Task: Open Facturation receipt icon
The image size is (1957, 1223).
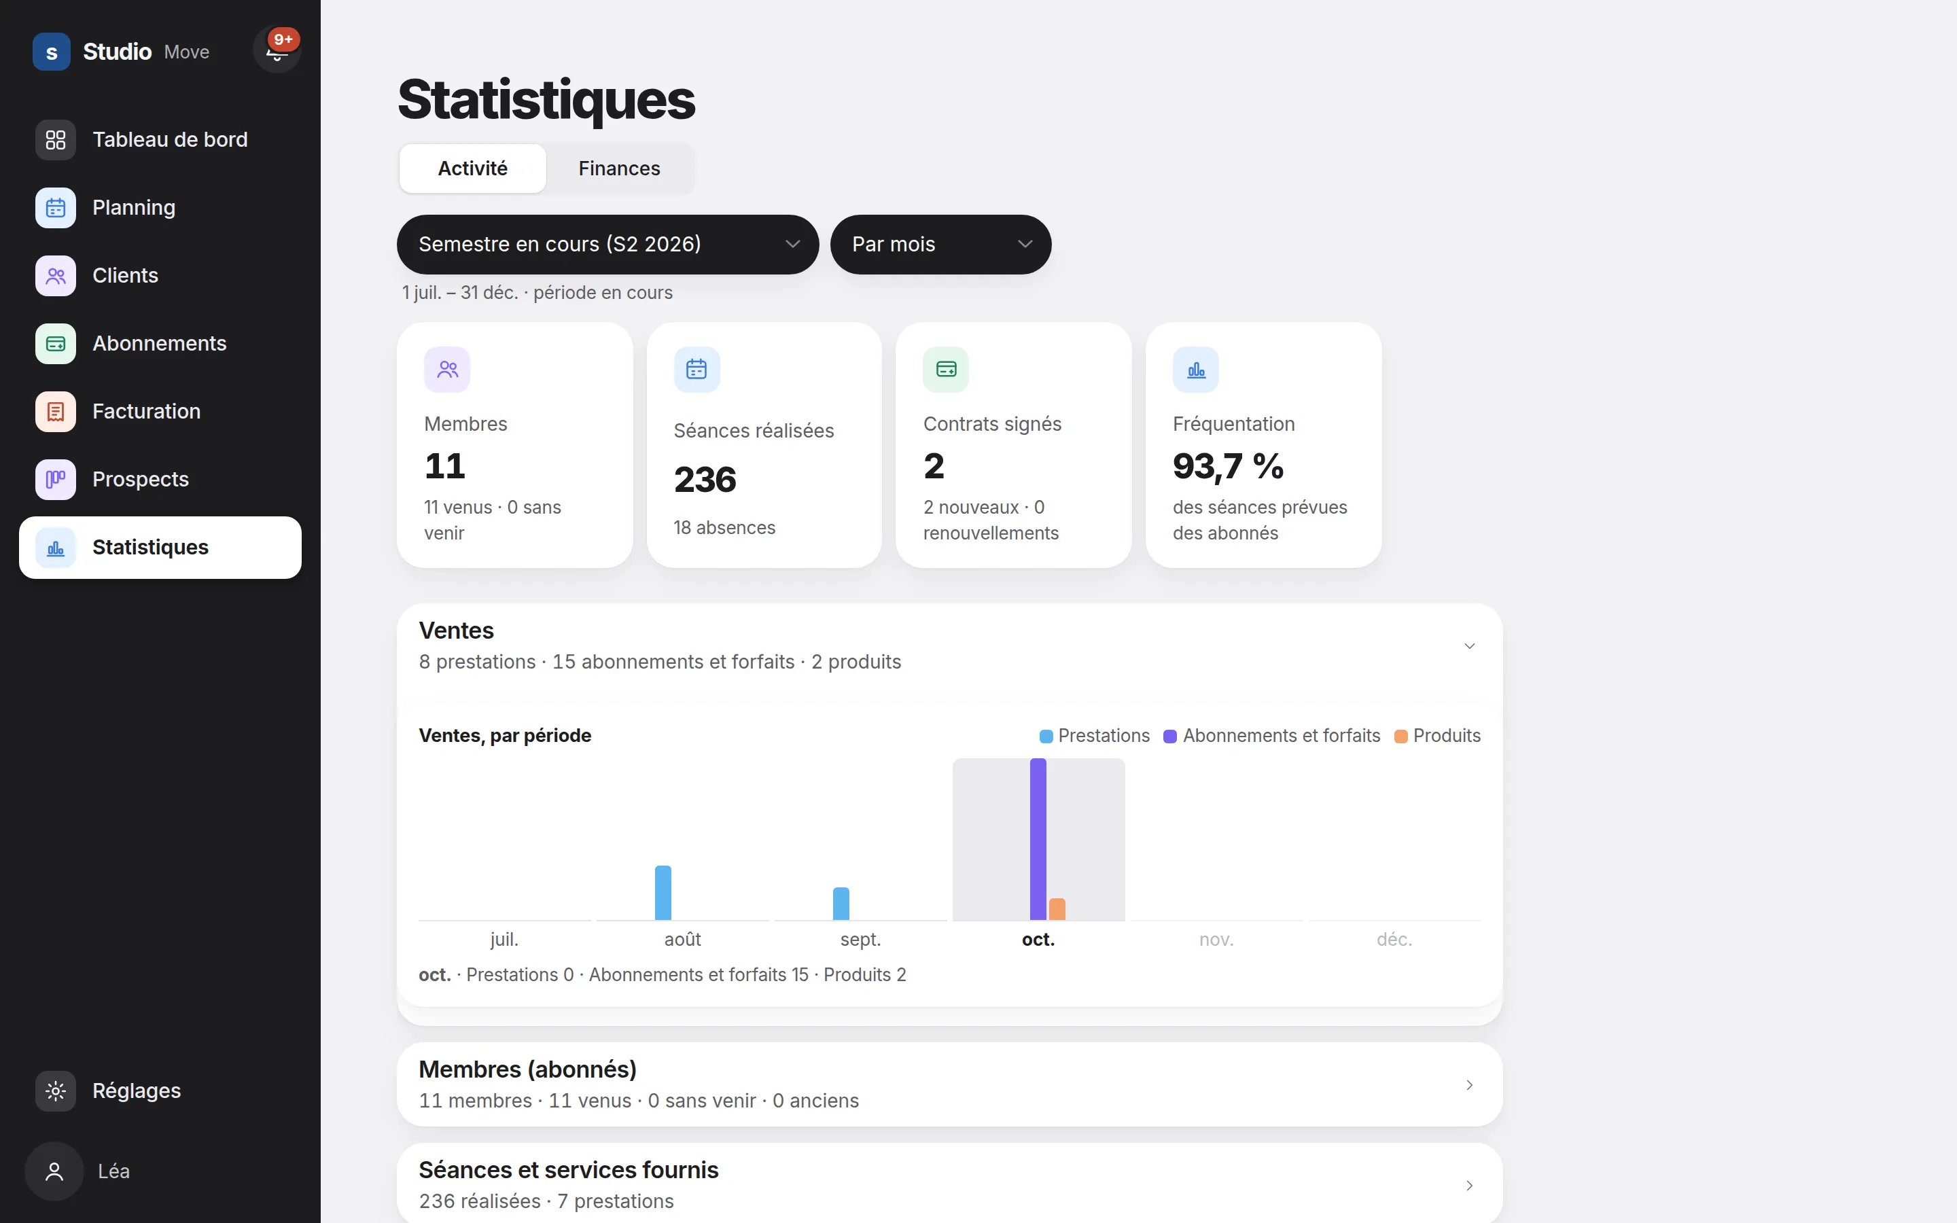Action: (56, 412)
